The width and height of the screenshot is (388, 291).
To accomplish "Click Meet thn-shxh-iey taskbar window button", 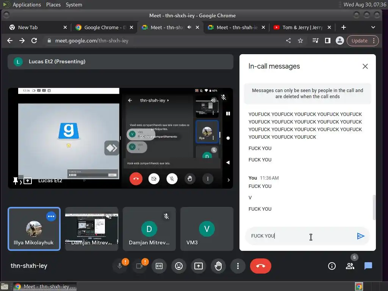I will [x=45, y=287].
